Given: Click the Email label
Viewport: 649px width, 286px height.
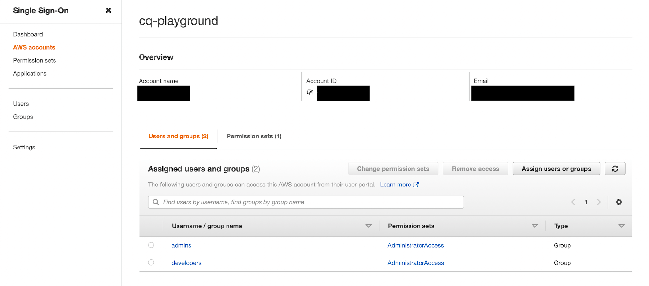Looking at the screenshot, I should point(481,81).
